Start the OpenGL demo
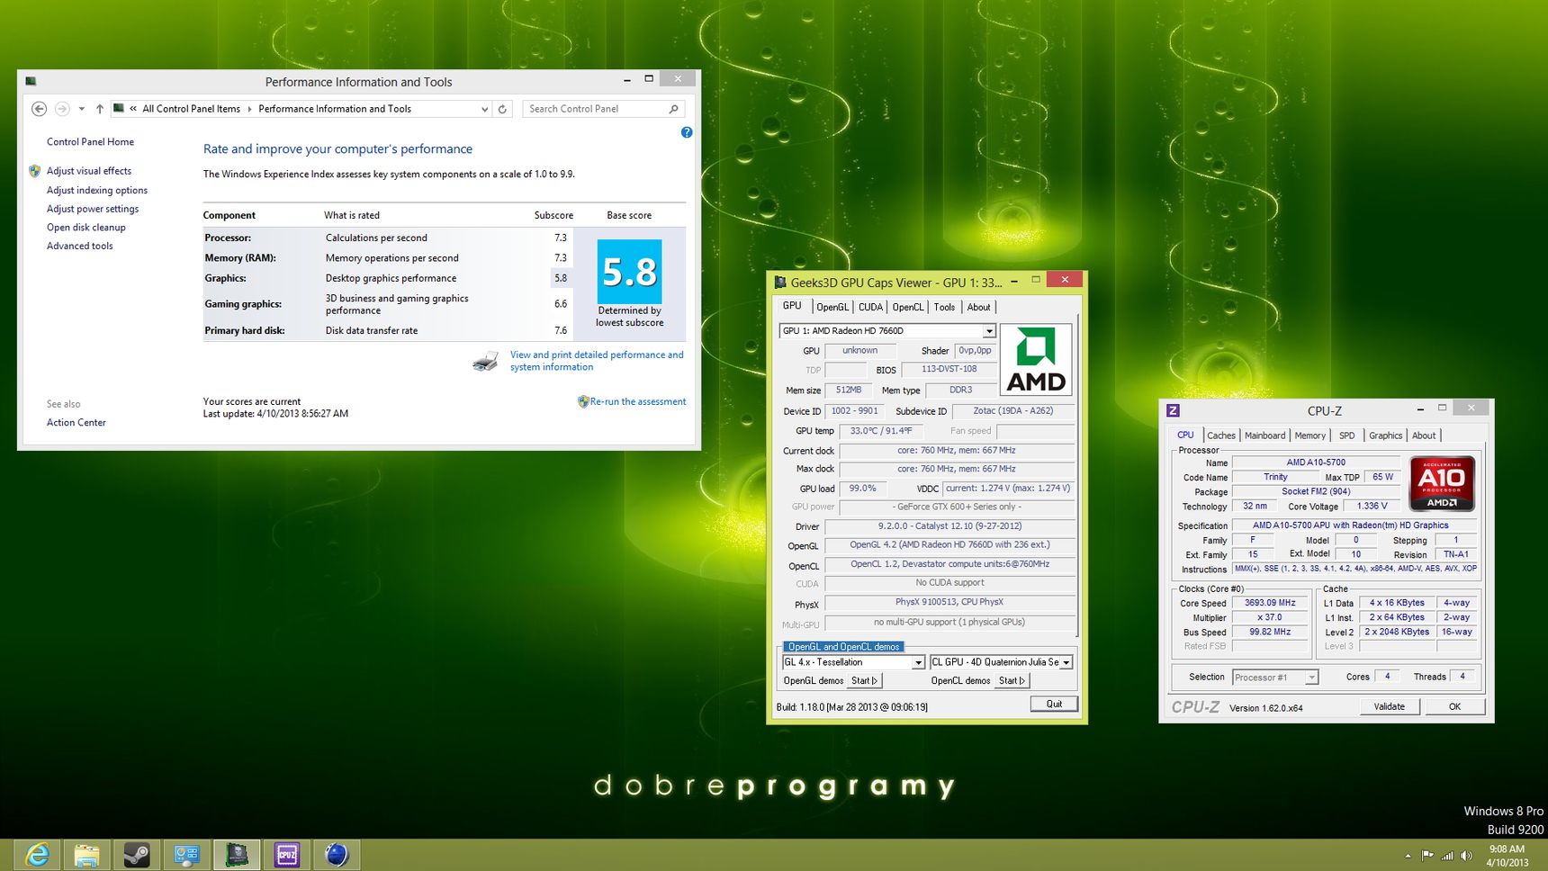Viewport: 1548px width, 871px height. 864,681
